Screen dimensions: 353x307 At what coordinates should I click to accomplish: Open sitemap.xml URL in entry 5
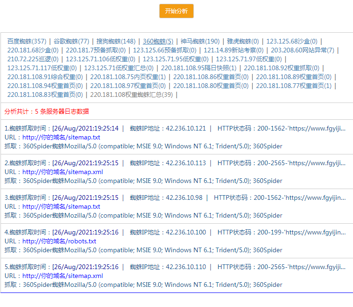[63, 276]
